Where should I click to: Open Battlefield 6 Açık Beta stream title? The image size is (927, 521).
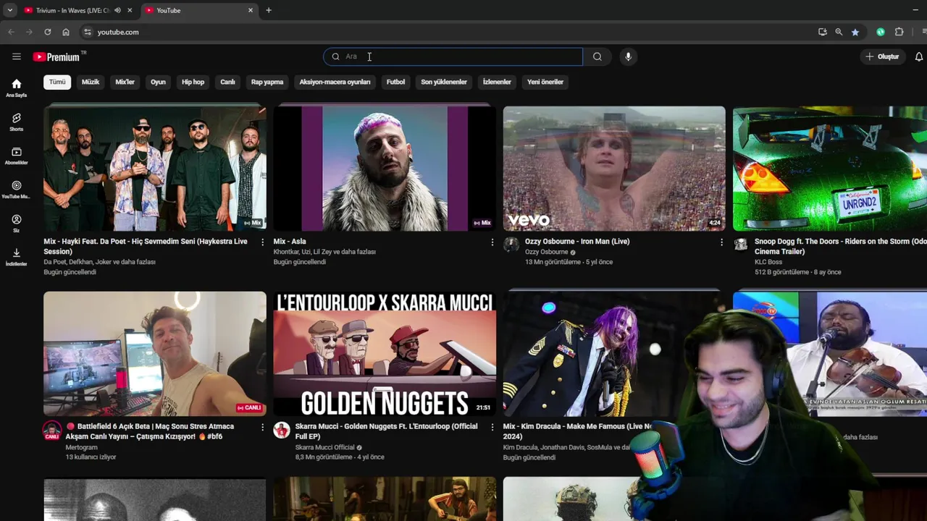[x=149, y=431]
